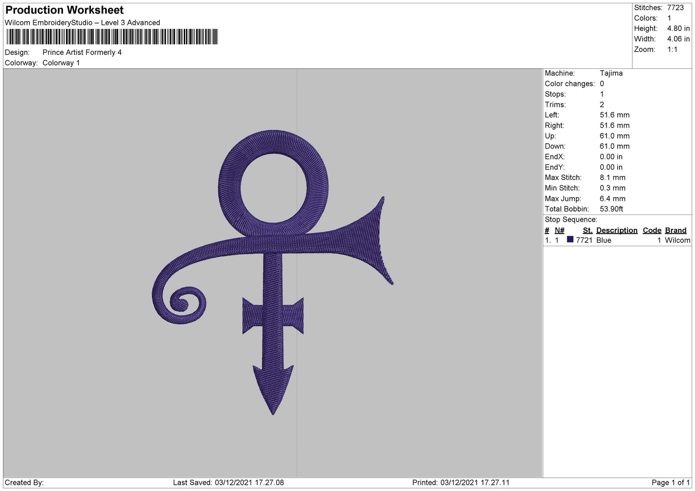
Task: Click the 'Colorway 1' value
Action: [61, 63]
